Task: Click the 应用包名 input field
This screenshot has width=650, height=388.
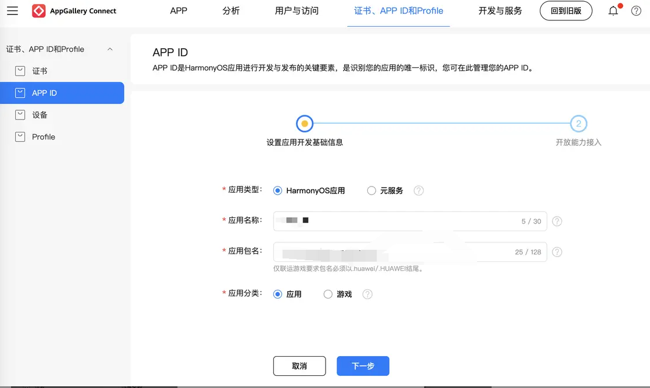Action: pos(410,252)
